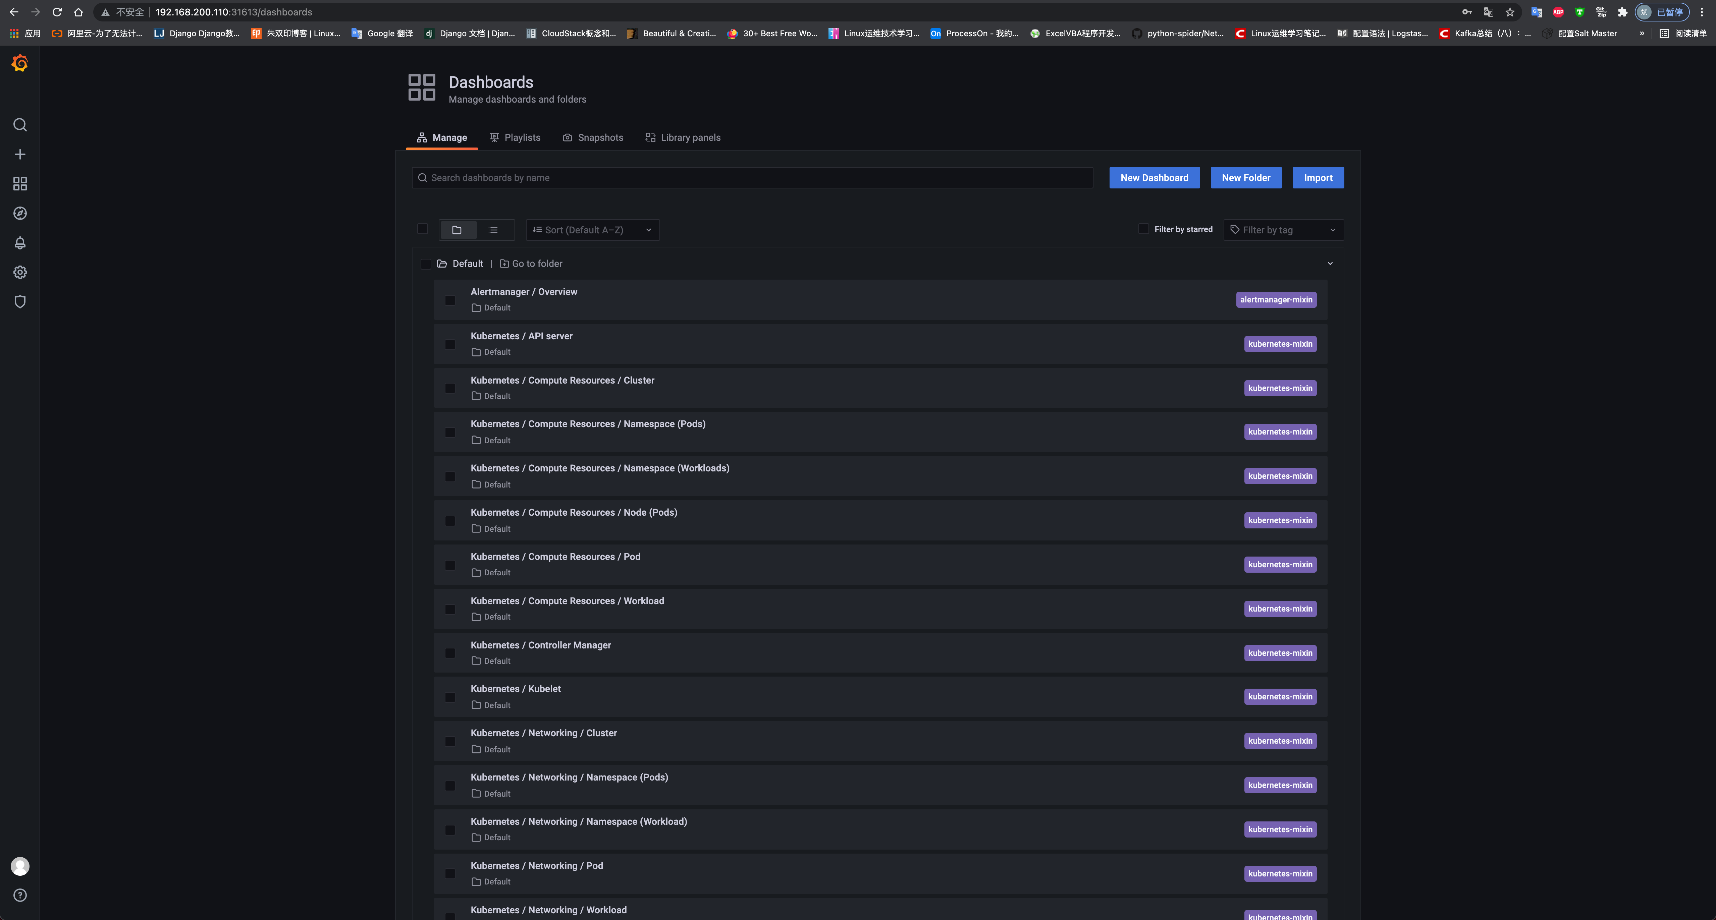Select the Kubernetes / Kubelet checkbox
The width and height of the screenshot is (1716, 920).
point(450,698)
